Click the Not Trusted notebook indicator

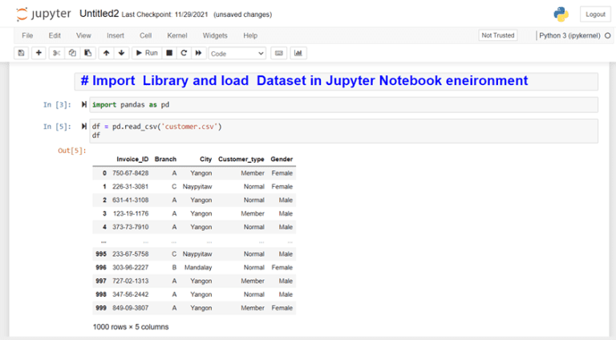tap(497, 35)
